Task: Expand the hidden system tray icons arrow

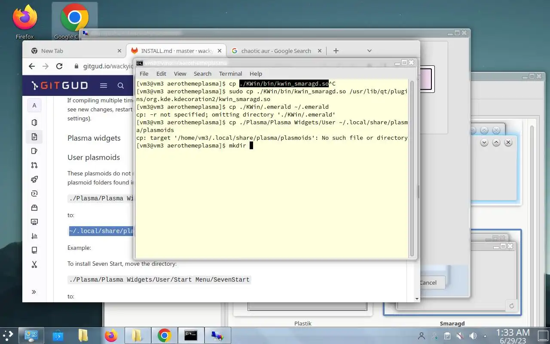Action: click(485, 336)
